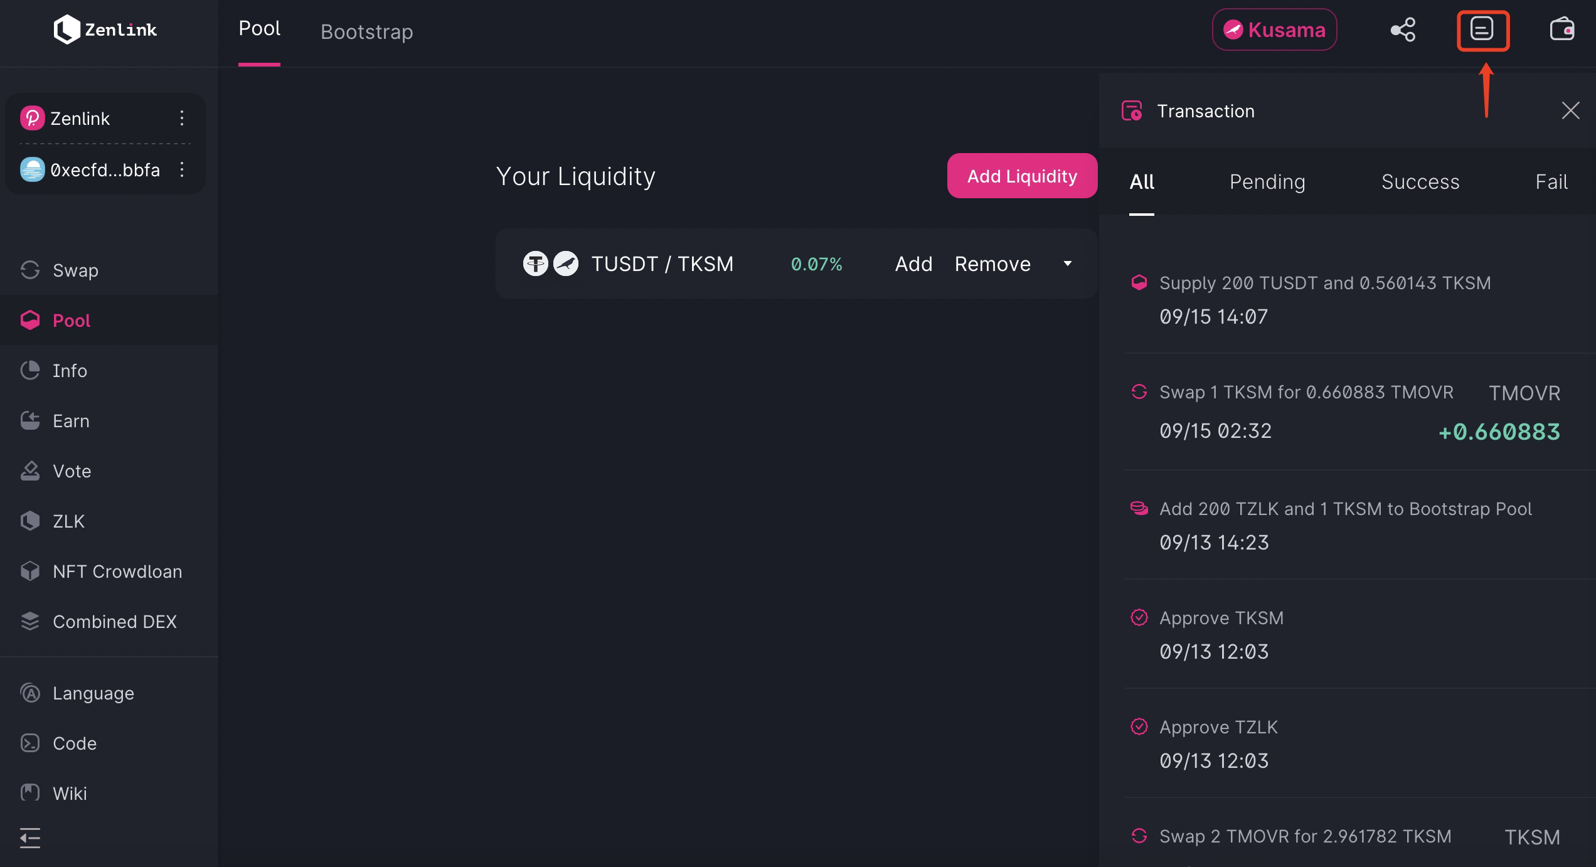This screenshot has height=867, width=1596.
Task: Filter transactions by Pending tab
Action: 1267,182
